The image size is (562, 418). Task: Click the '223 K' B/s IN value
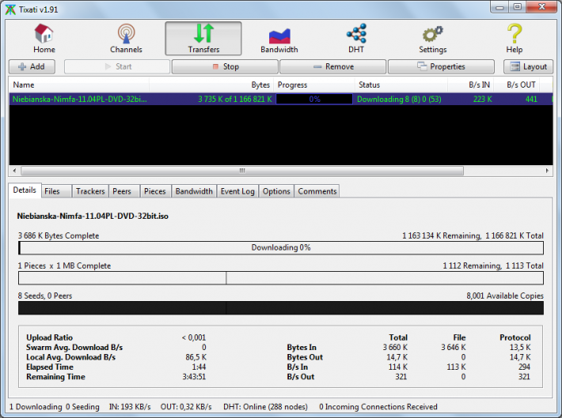[x=482, y=99]
